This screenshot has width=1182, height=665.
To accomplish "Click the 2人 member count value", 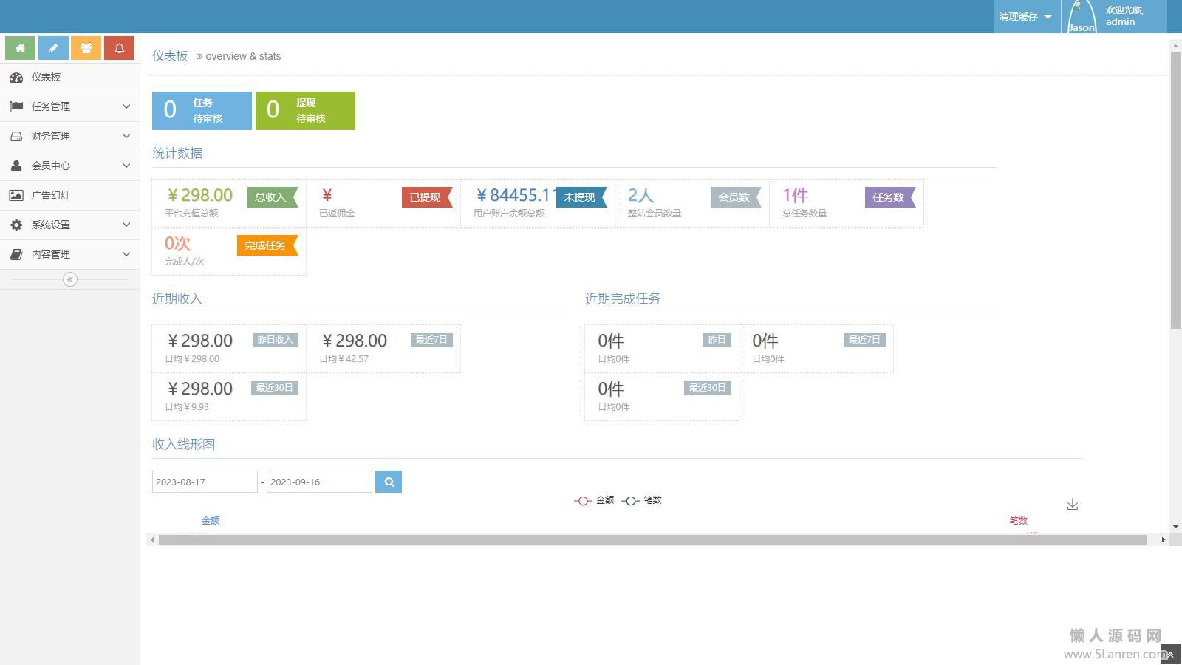I will (x=640, y=195).
